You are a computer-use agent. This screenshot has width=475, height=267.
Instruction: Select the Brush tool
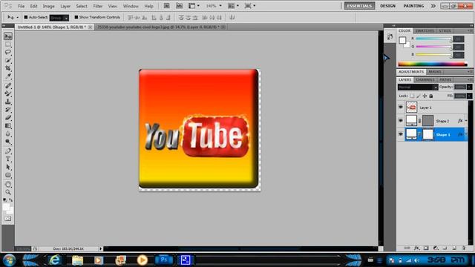[8, 93]
